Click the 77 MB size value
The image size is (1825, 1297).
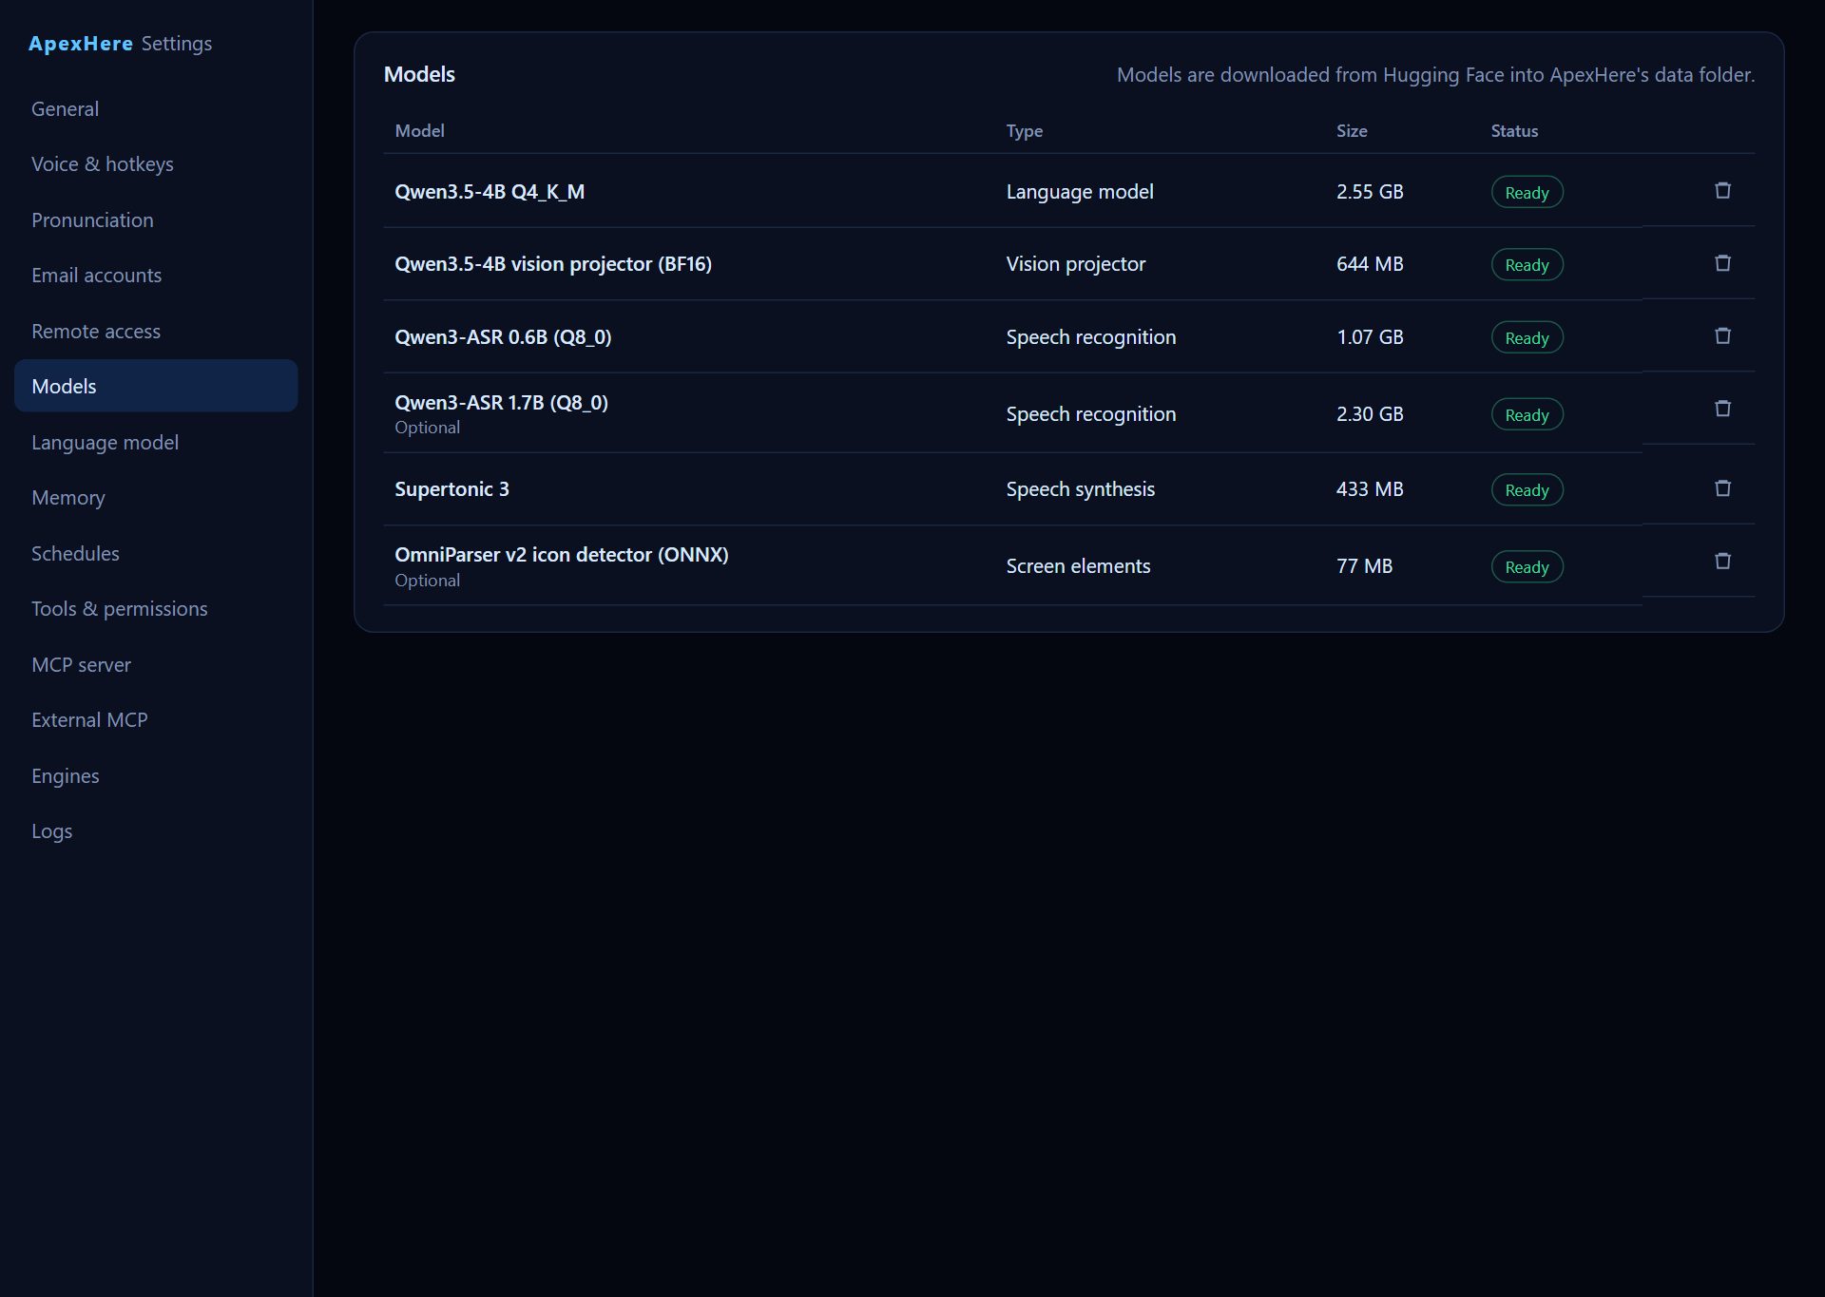[1364, 566]
